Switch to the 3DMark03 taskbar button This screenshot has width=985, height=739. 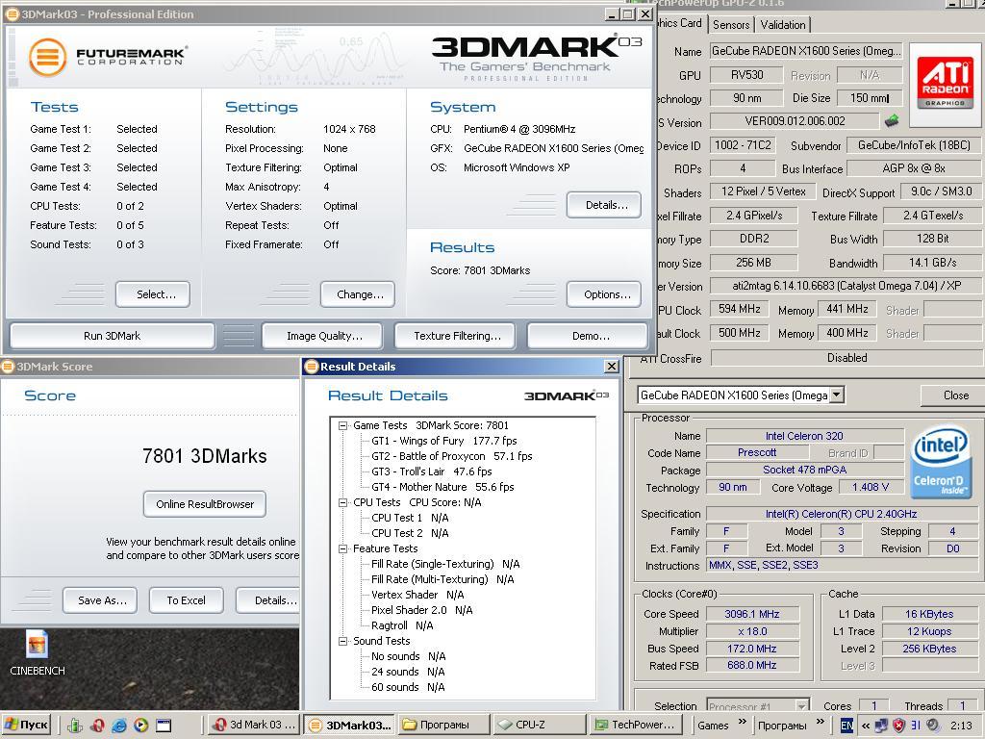tap(350, 725)
